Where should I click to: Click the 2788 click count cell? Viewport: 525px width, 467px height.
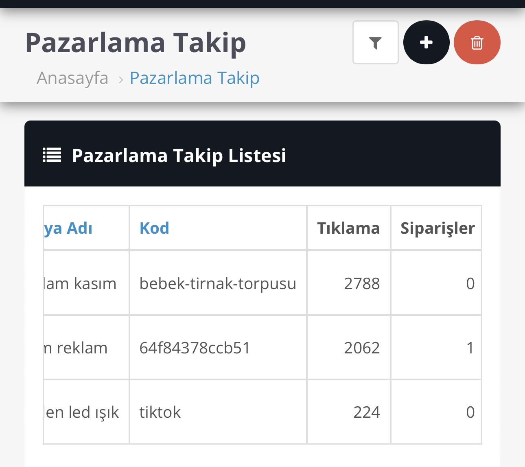point(349,283)
